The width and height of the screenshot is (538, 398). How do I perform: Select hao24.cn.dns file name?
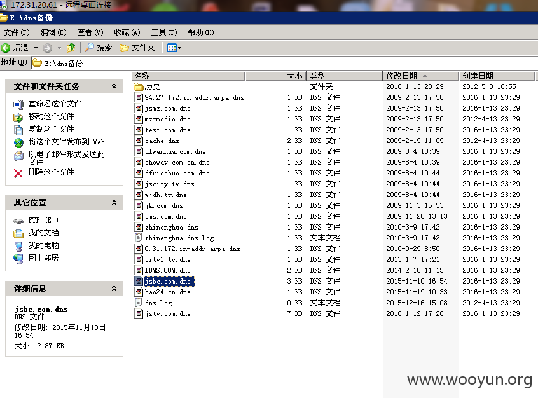(167, 292)
